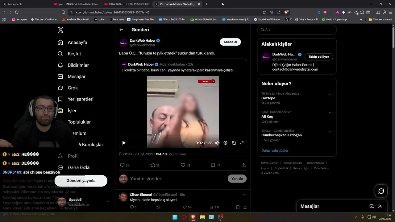Expand the Mesajlar drawer
Screen dimensions: 395x222
[x=380, y=206]
